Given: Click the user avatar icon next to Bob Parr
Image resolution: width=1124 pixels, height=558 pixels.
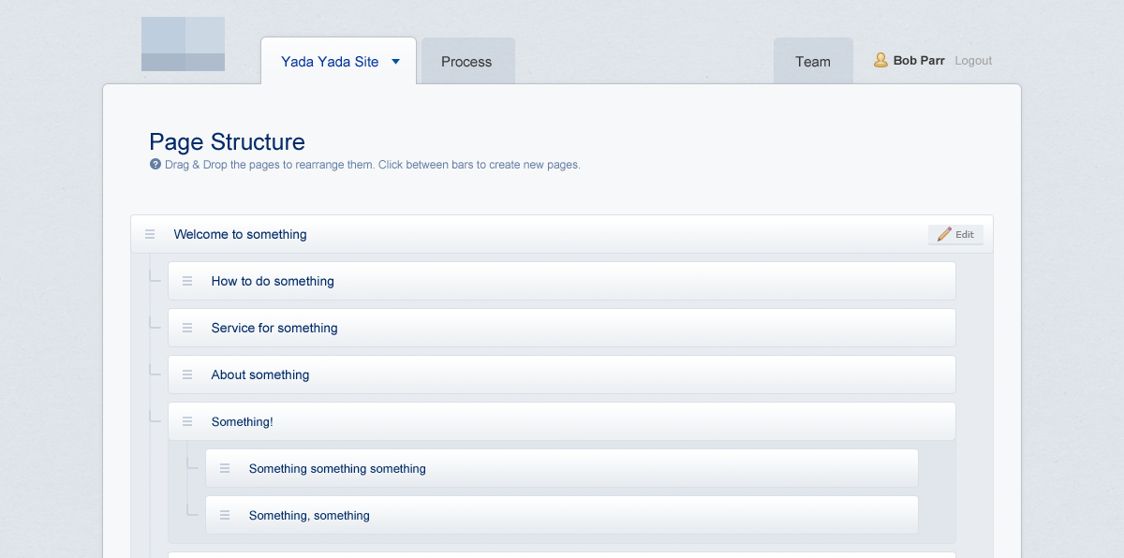Looking at the screenshot, I should [880, 60].
